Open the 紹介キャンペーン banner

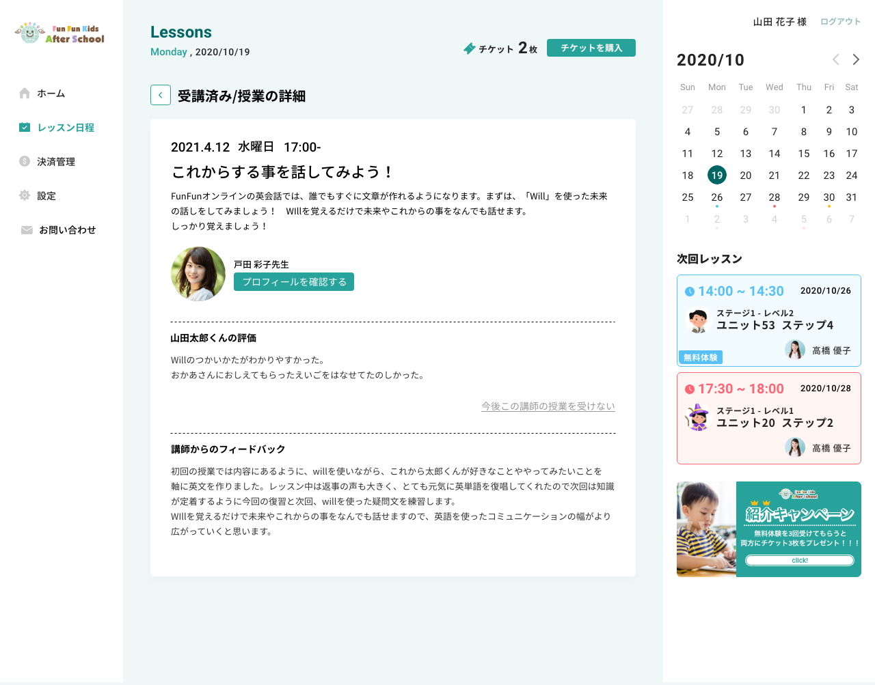click(x=768, y=529)
